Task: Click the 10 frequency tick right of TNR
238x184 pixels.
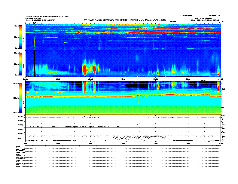Action: pos(223,107)
